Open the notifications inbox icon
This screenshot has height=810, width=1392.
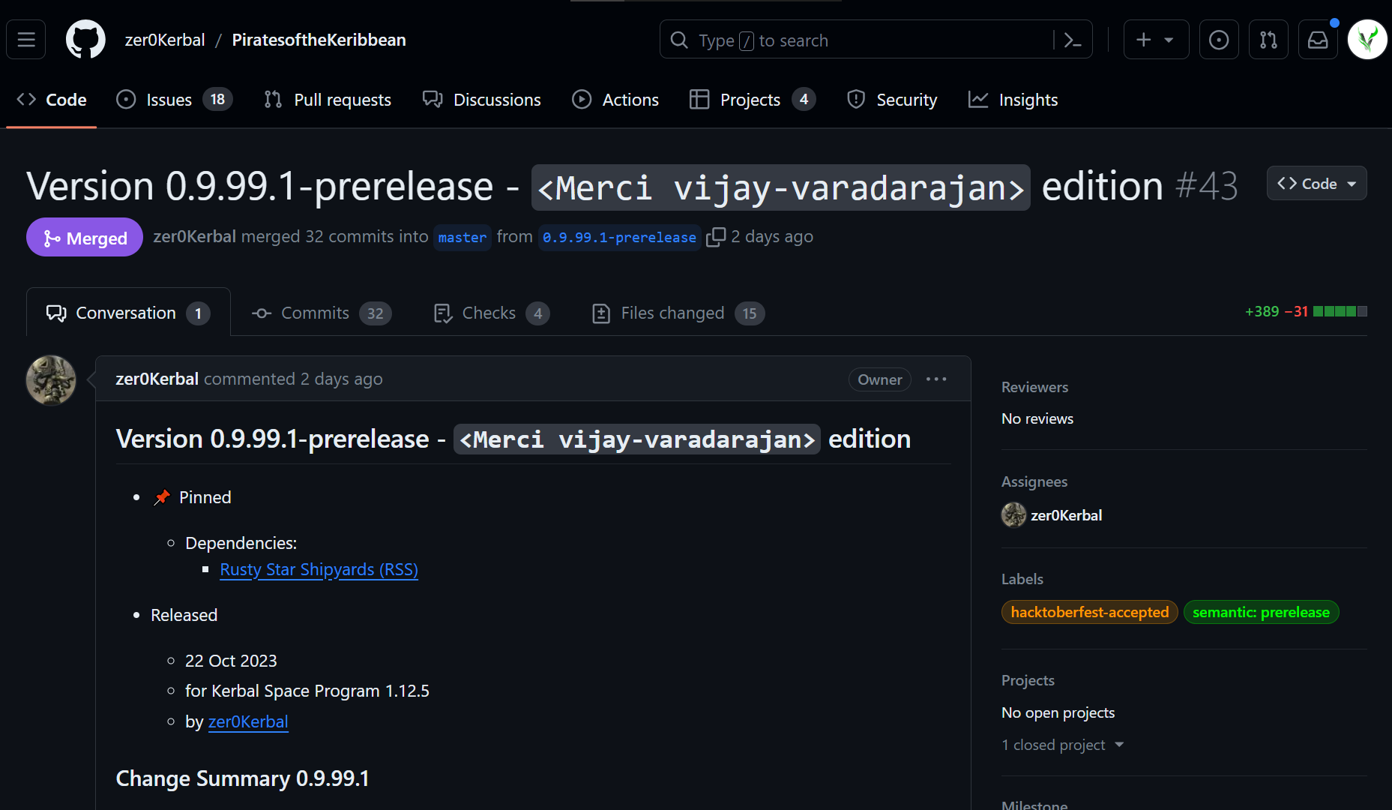pos(1318,40)
